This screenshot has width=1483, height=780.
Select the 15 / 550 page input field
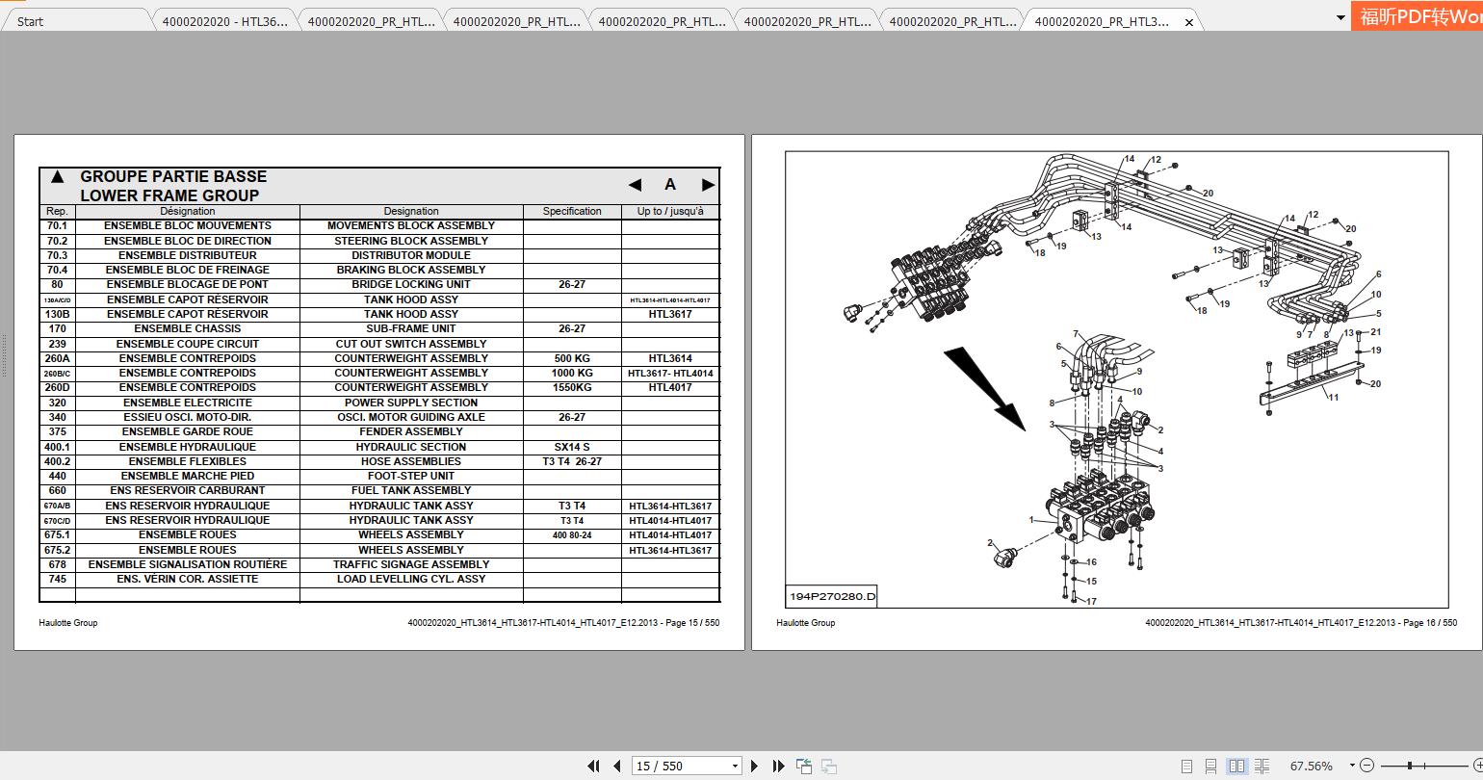674,766
